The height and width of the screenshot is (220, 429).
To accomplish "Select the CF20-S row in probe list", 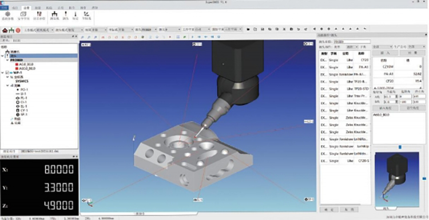I will coord(345,161).
